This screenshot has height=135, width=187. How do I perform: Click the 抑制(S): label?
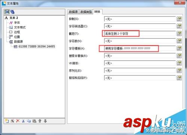click(x=74, y=19)
